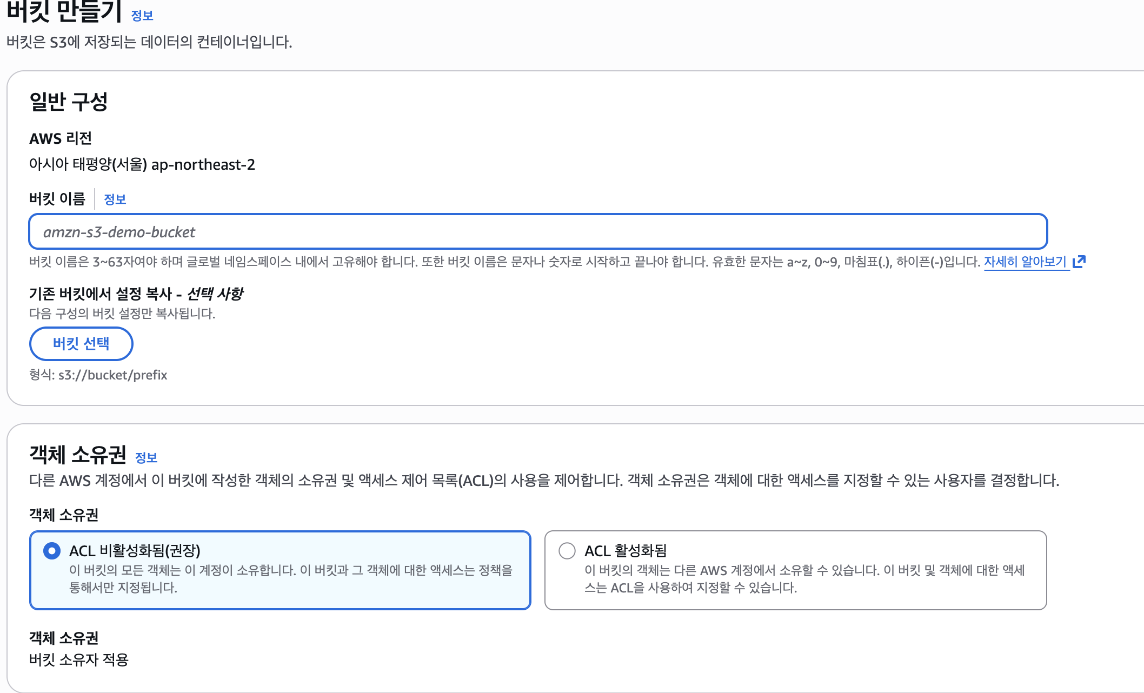Viewport: 1144px width, 693px height.
Task: Open 정보 link beside 객체 소유권 heading
Action: click(x=146, y=458)
